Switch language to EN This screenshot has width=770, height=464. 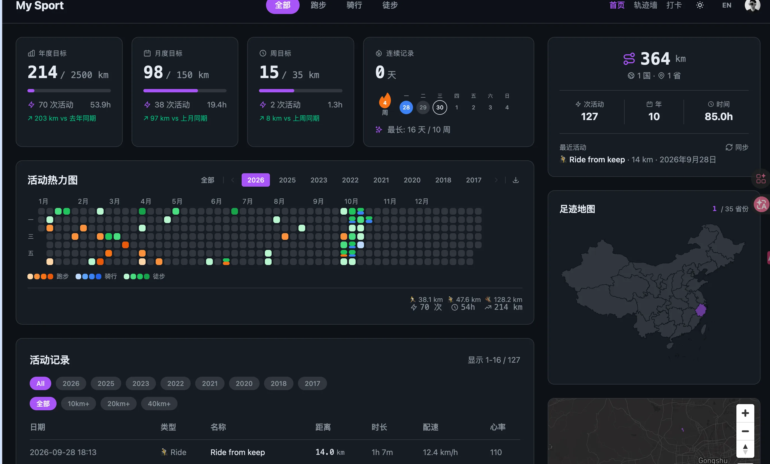click(x=727, y=5)
